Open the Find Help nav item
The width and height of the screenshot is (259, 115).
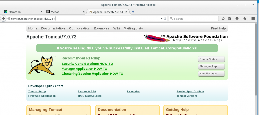pyautogui.click(x=218, y=28)
